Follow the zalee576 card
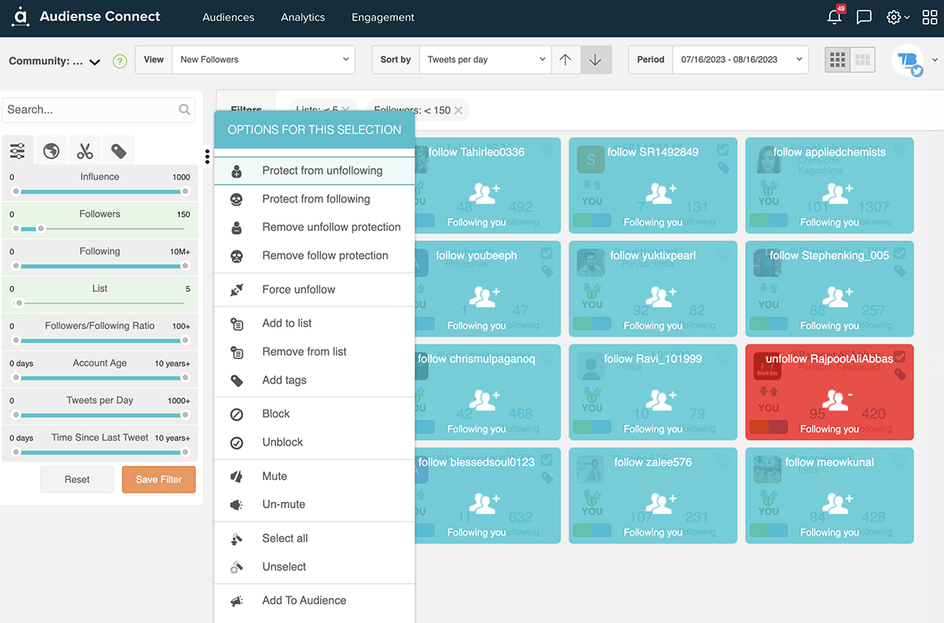This screenshot has height=623, width=944. click(x=653, y=495)
